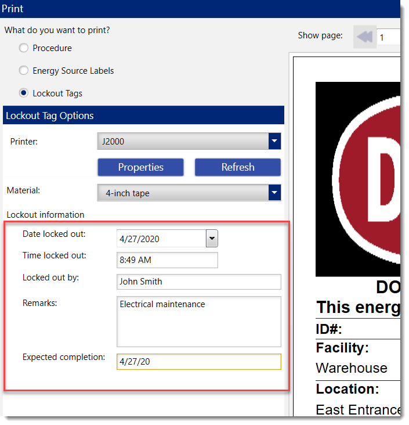Click 'Warehouse' text in the preview
The image size is (409, 425).
click(x=352, y=368)
